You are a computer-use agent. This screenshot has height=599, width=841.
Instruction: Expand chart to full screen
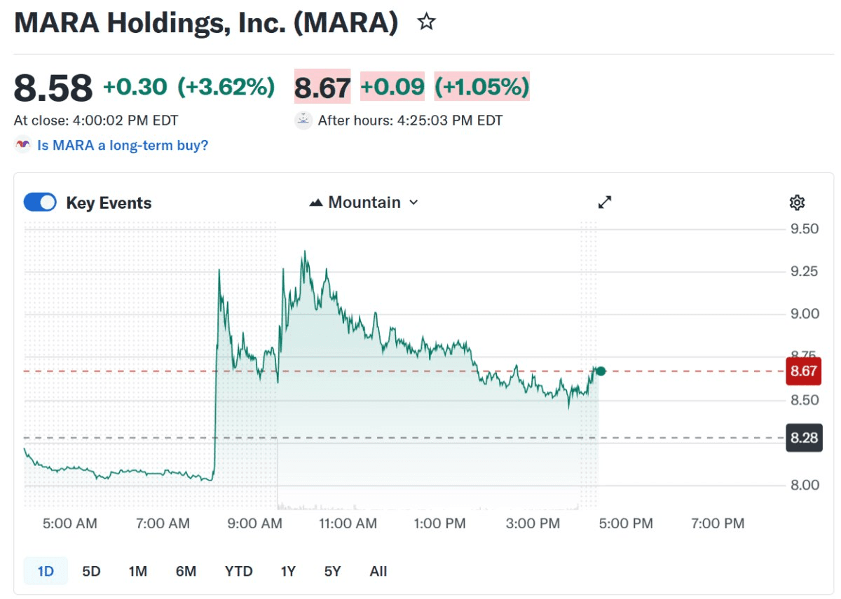pyautogui.click(x=605, y=202)
